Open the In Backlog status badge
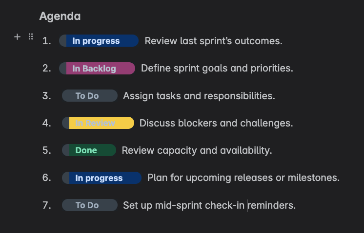The height and width of the screenshot is (233, 364). pyautogui.click(x=97, y=68)
